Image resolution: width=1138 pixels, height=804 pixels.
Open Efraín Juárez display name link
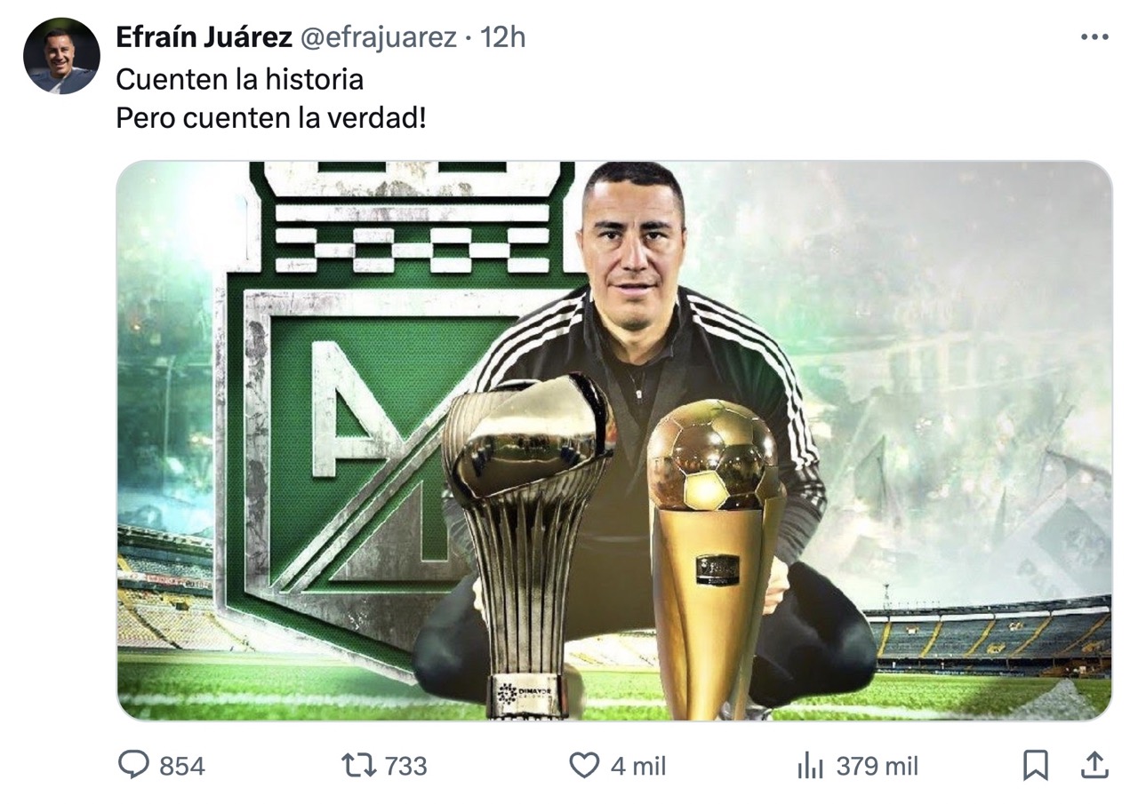[x=204, y=37]
